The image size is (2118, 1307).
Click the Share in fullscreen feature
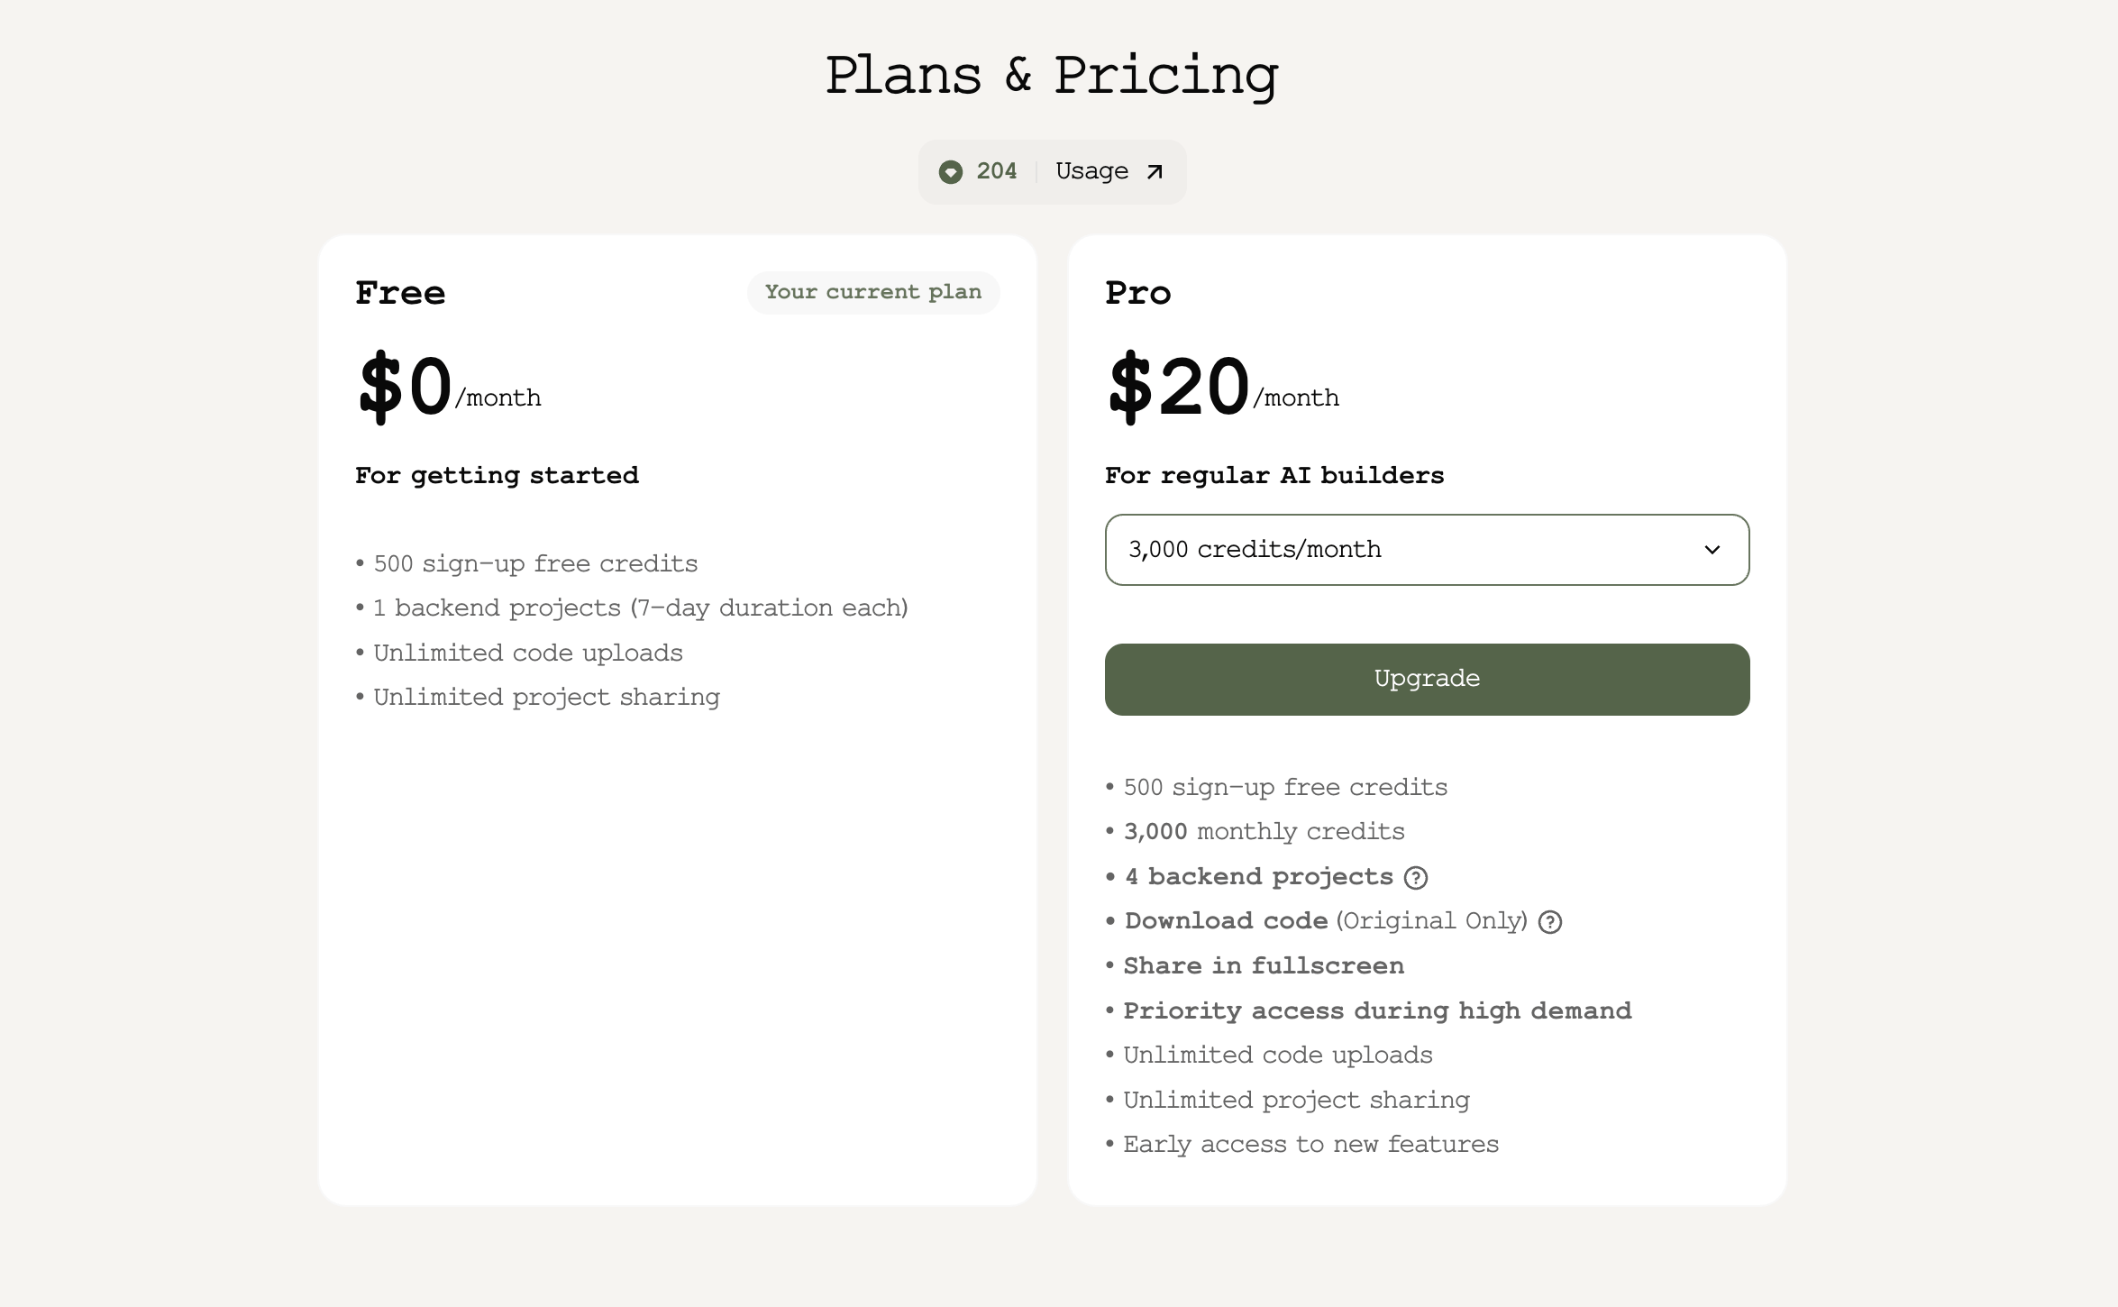coord(1264,965)
